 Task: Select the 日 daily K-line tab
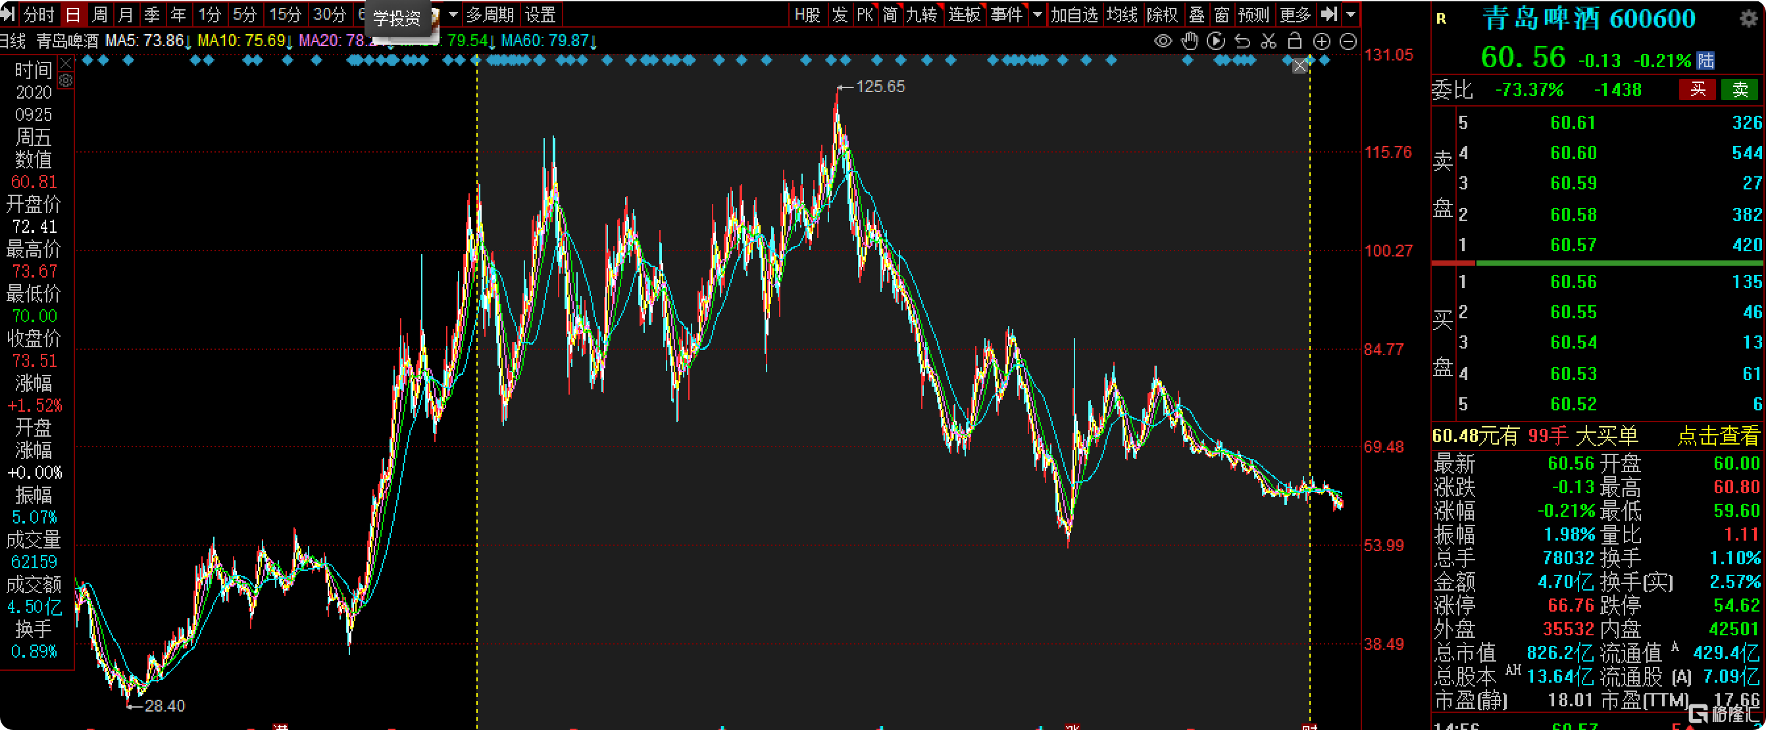pos(73,14)
